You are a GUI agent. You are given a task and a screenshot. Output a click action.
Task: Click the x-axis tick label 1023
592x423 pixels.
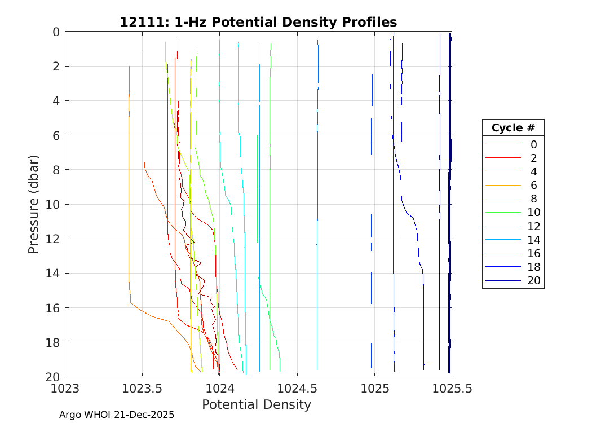tap(65, 388)
